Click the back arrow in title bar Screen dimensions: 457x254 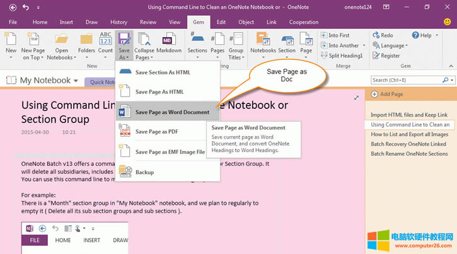pos(25,7)
